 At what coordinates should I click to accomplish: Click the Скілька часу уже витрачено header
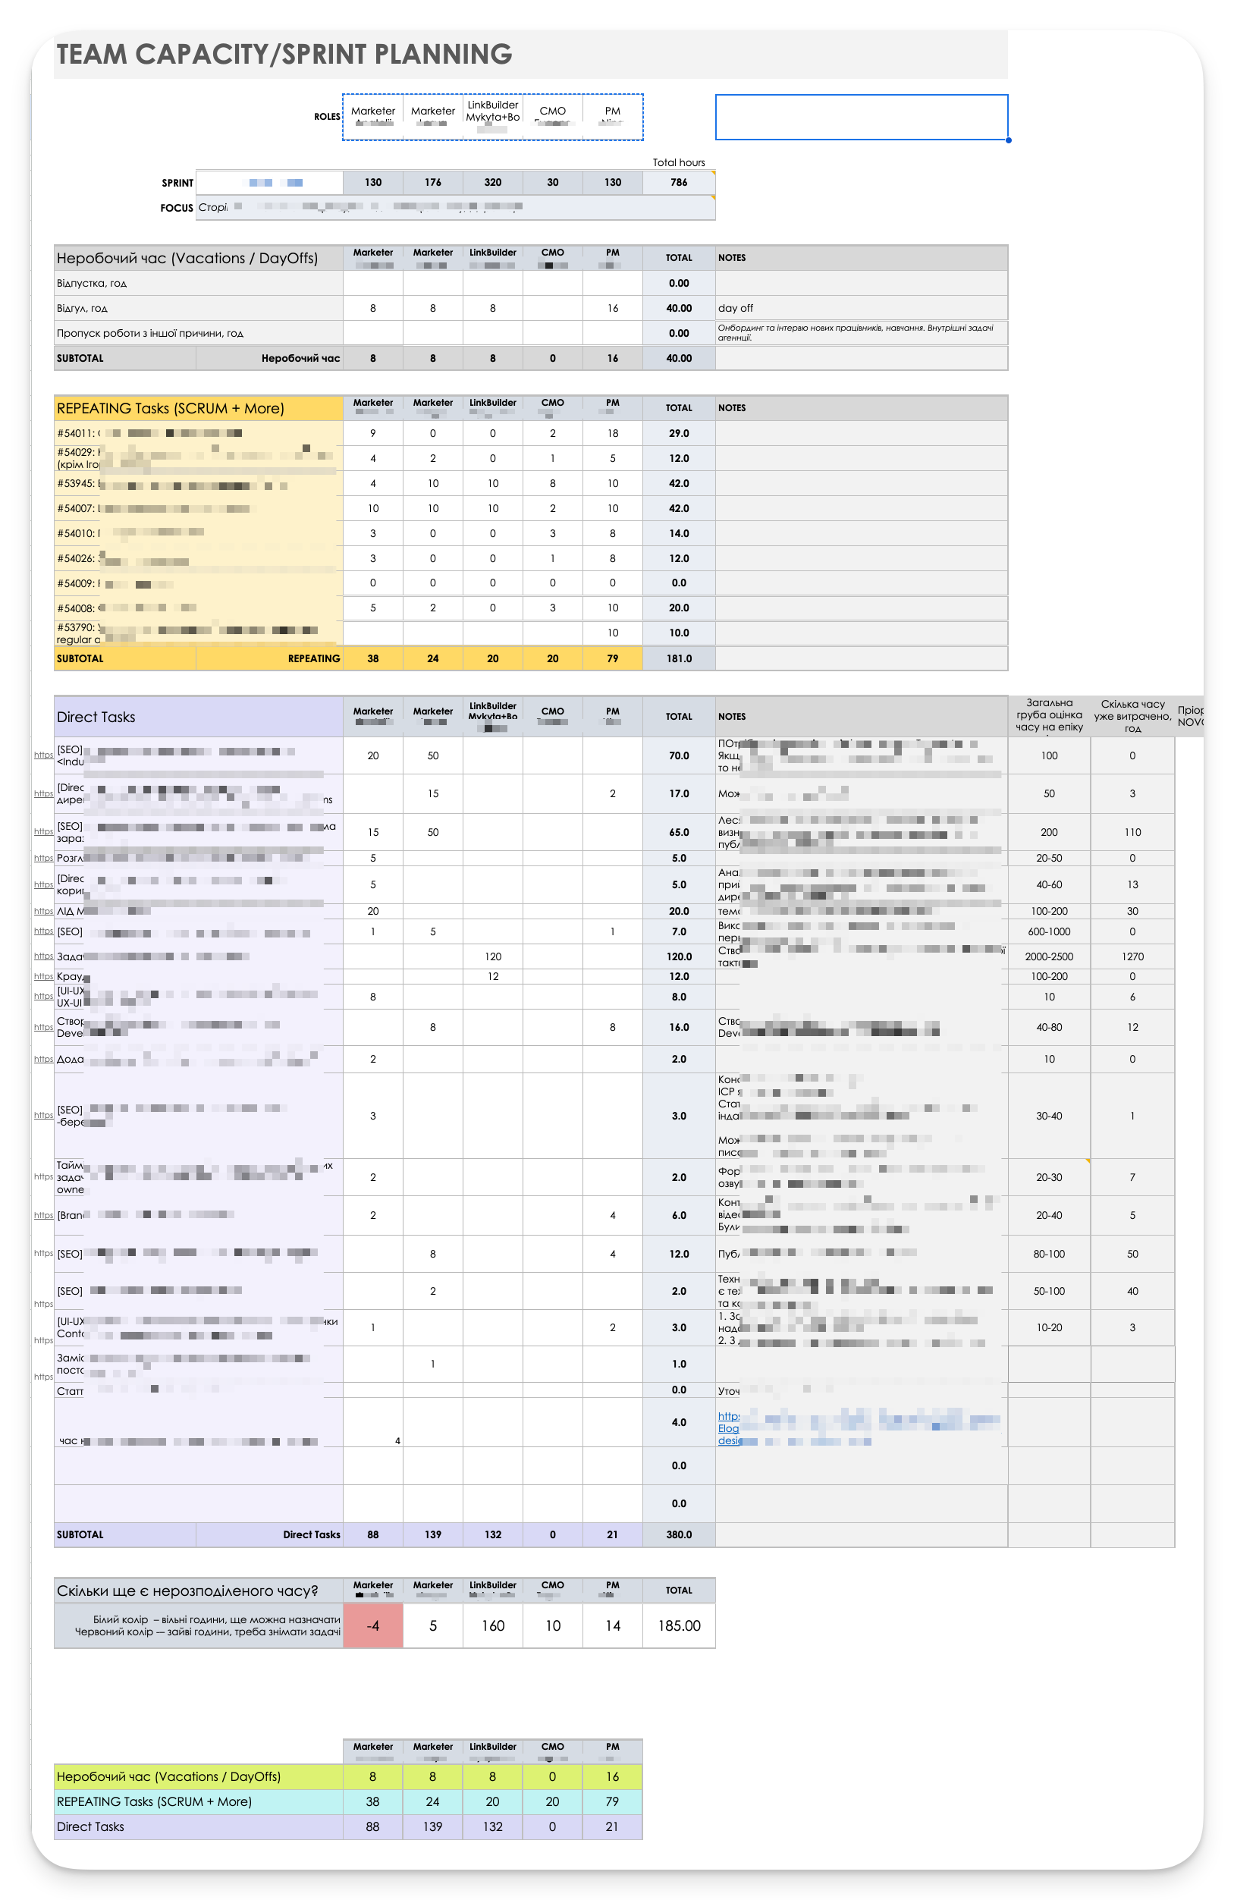(1132, 716)
